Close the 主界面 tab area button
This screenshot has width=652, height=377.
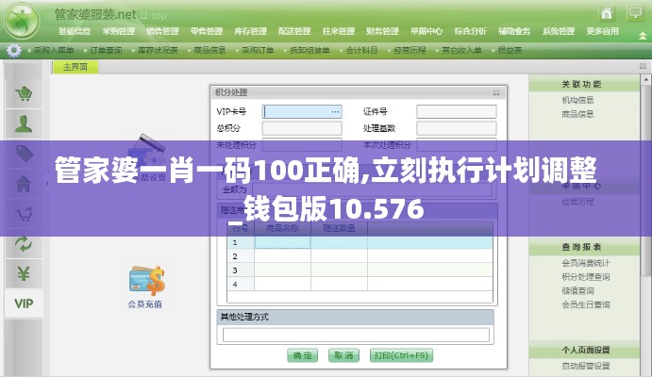(x=643, y=66)
